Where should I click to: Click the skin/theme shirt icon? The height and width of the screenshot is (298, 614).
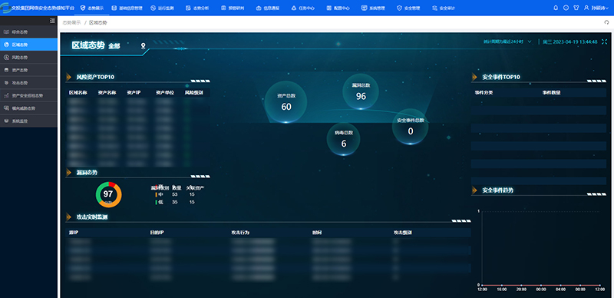576,8
